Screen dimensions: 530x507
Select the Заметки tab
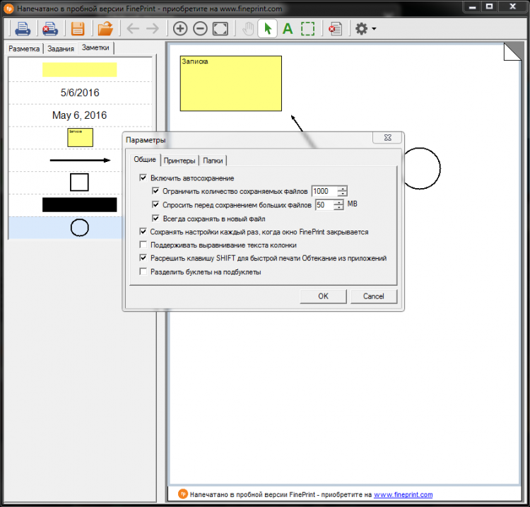[x=95, y=47]
